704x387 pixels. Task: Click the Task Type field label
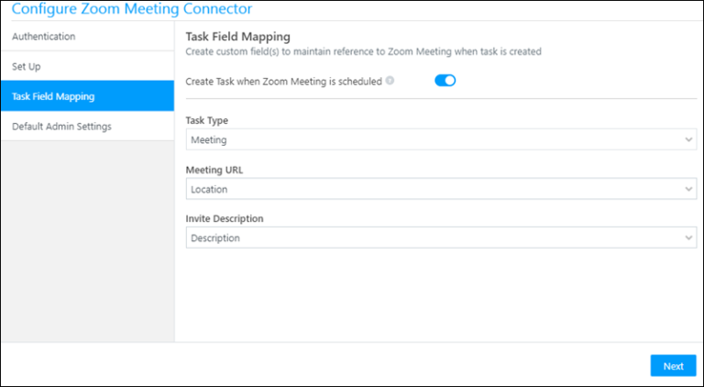(x=207, y=120)
